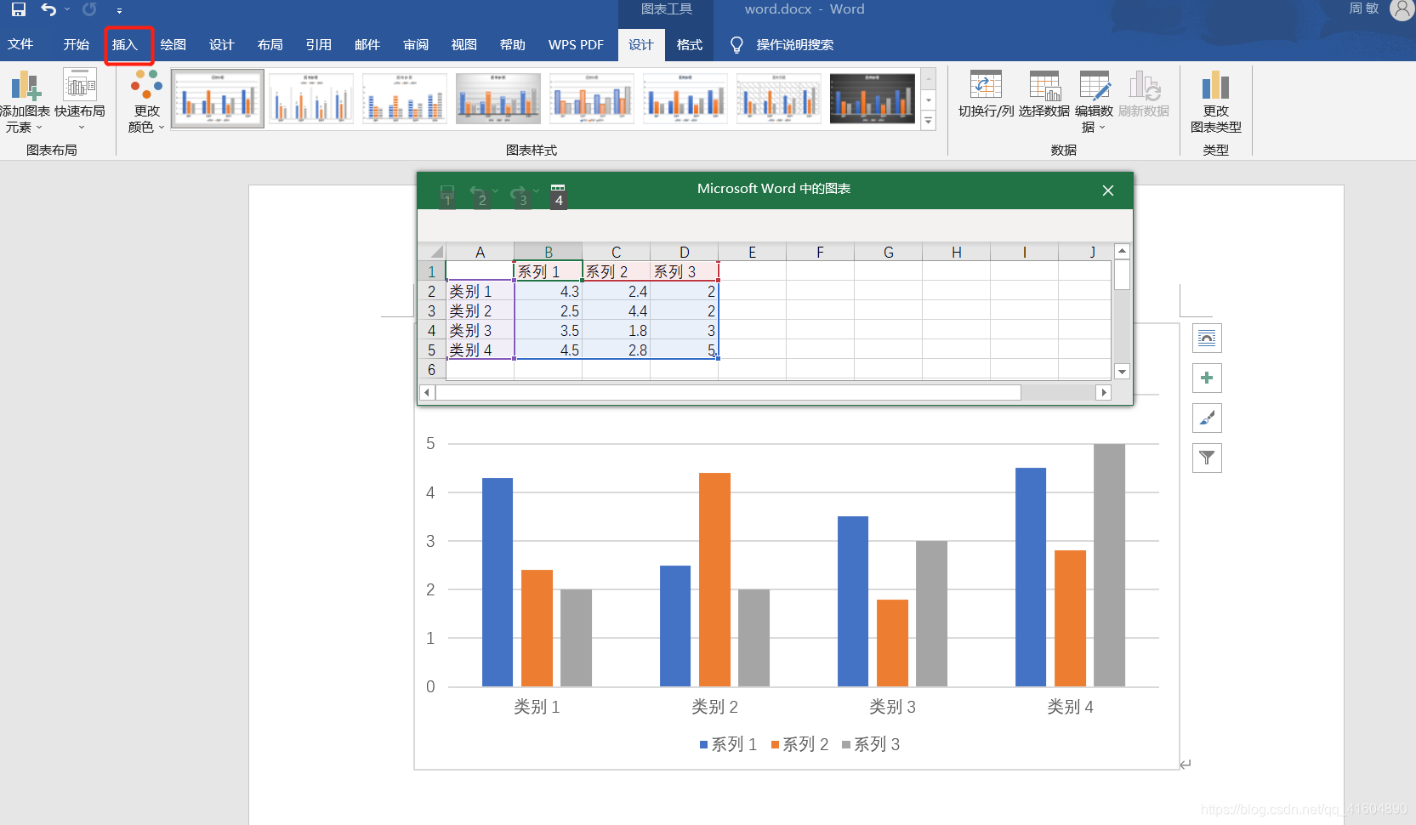Click the 系列 1 legend entry
The height and width of the screenshot is (825, 1416).
point(728,744)
